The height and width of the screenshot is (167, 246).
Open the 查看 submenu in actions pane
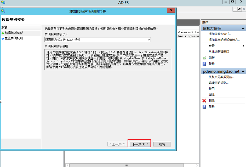(x=212, y=46)
